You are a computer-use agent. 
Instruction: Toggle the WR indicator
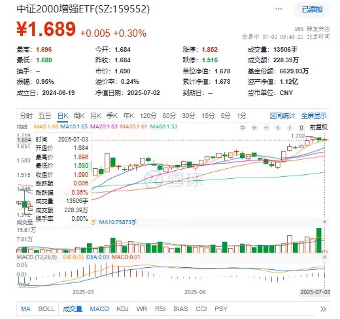[x=142, y=309]
